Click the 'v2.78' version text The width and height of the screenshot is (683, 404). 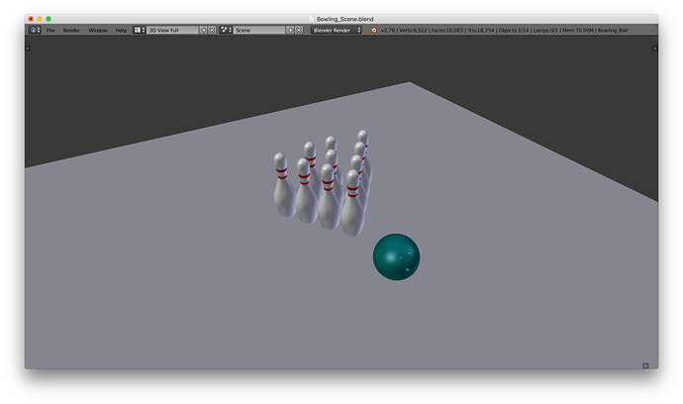pos(388,30)
